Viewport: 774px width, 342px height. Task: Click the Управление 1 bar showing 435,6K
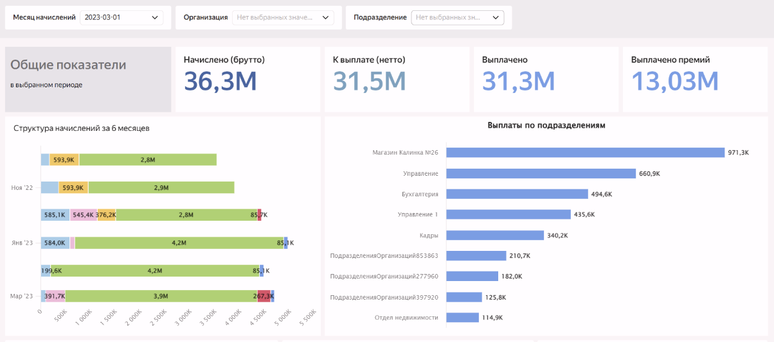508,214
